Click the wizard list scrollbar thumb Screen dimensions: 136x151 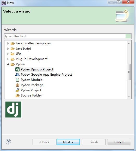129,72
